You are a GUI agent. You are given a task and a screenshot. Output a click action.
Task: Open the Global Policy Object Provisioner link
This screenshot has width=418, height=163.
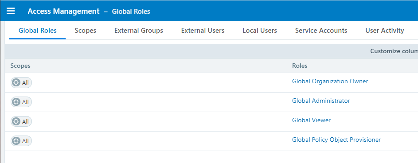coord(336,140)
